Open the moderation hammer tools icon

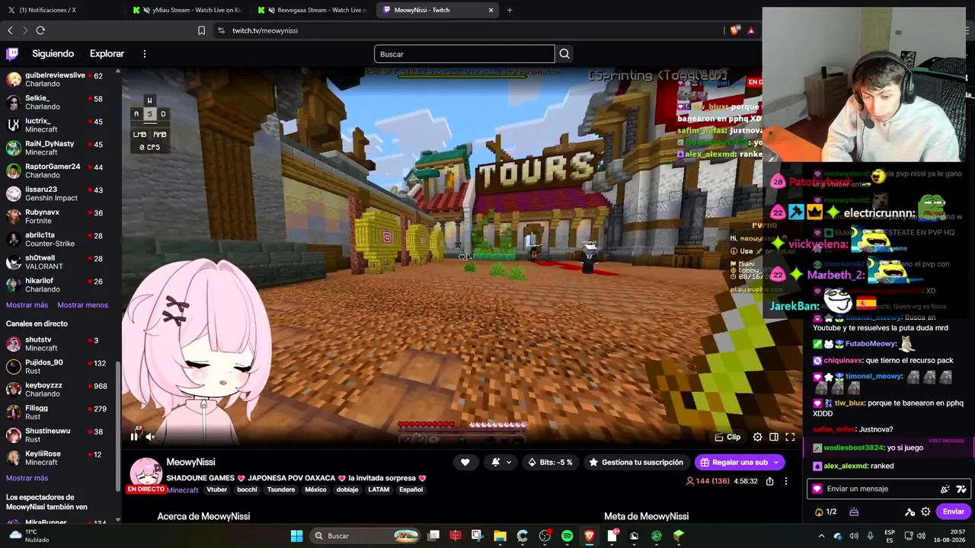(909, 511)
